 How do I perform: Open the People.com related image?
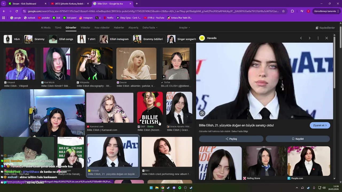[309, 161]
